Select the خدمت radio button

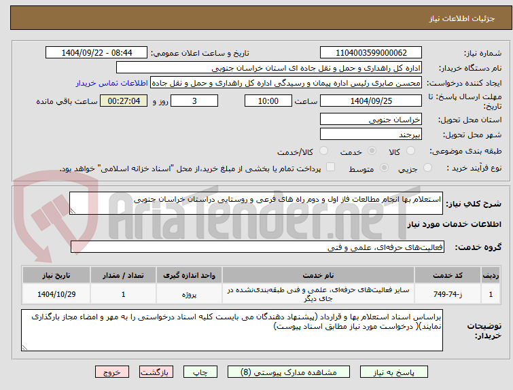click(372, 151)
